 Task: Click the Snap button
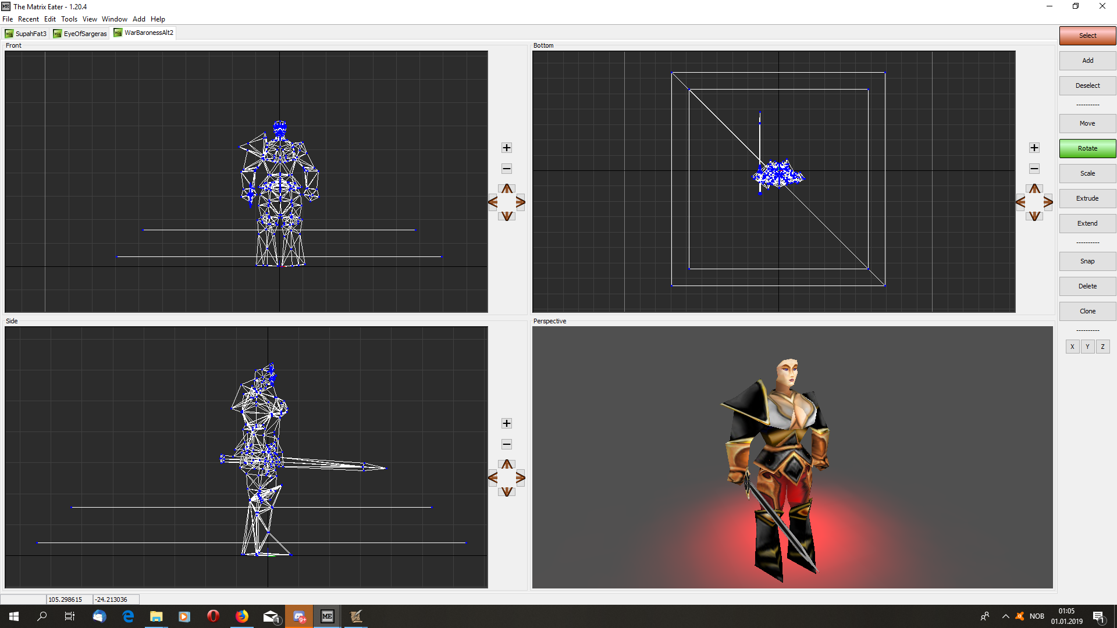(x=1087, y=261)
